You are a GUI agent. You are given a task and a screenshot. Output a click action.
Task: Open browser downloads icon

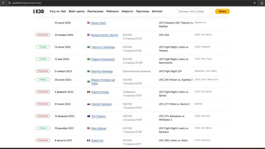(262, 3)
